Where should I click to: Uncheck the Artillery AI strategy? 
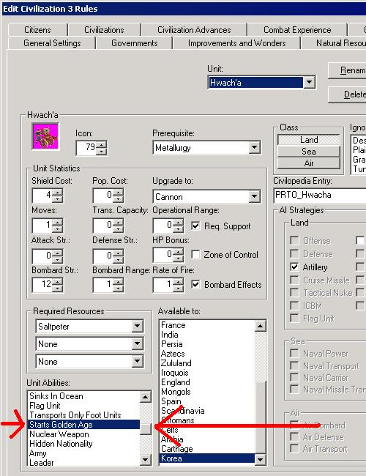(x=294, y=267)
